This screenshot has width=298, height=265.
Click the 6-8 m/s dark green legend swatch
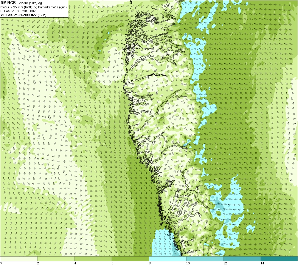[x=131, y=259]
